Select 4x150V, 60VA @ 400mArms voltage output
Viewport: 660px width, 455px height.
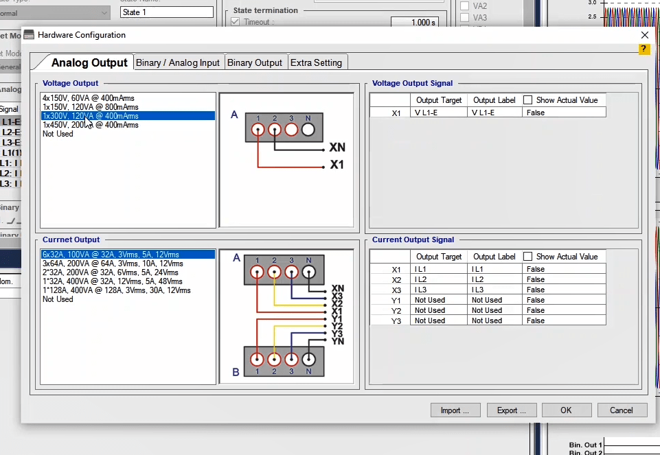128,98
